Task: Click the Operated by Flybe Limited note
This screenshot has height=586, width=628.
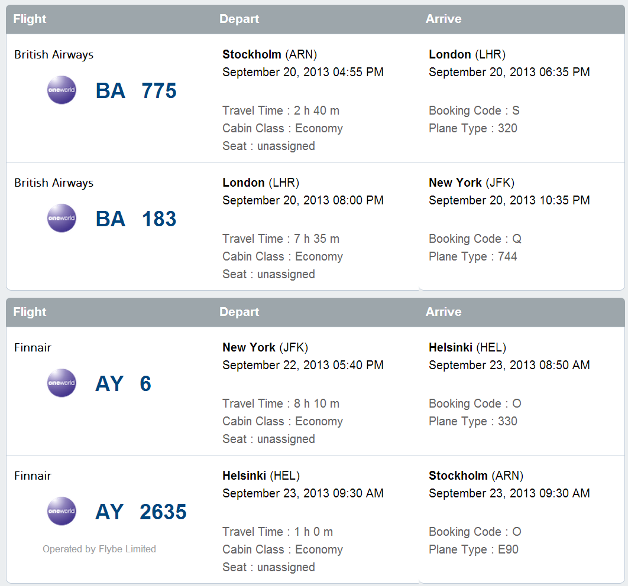Action: tap(99, 549)
